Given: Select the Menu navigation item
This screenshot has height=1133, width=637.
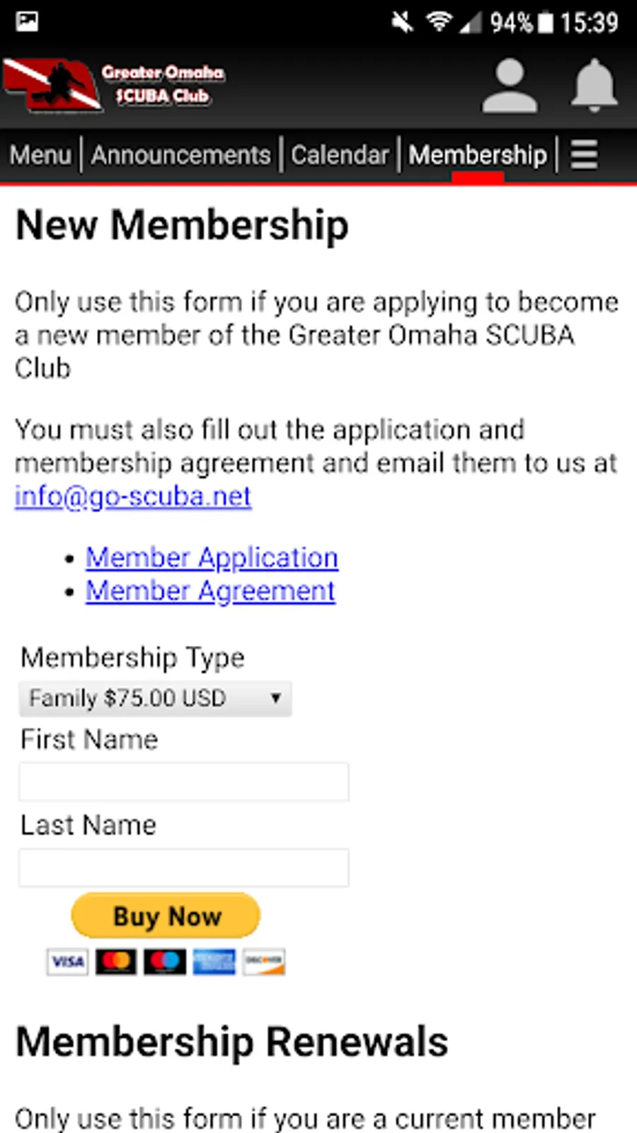Looking at the screenshot, I should pos(40,154).
